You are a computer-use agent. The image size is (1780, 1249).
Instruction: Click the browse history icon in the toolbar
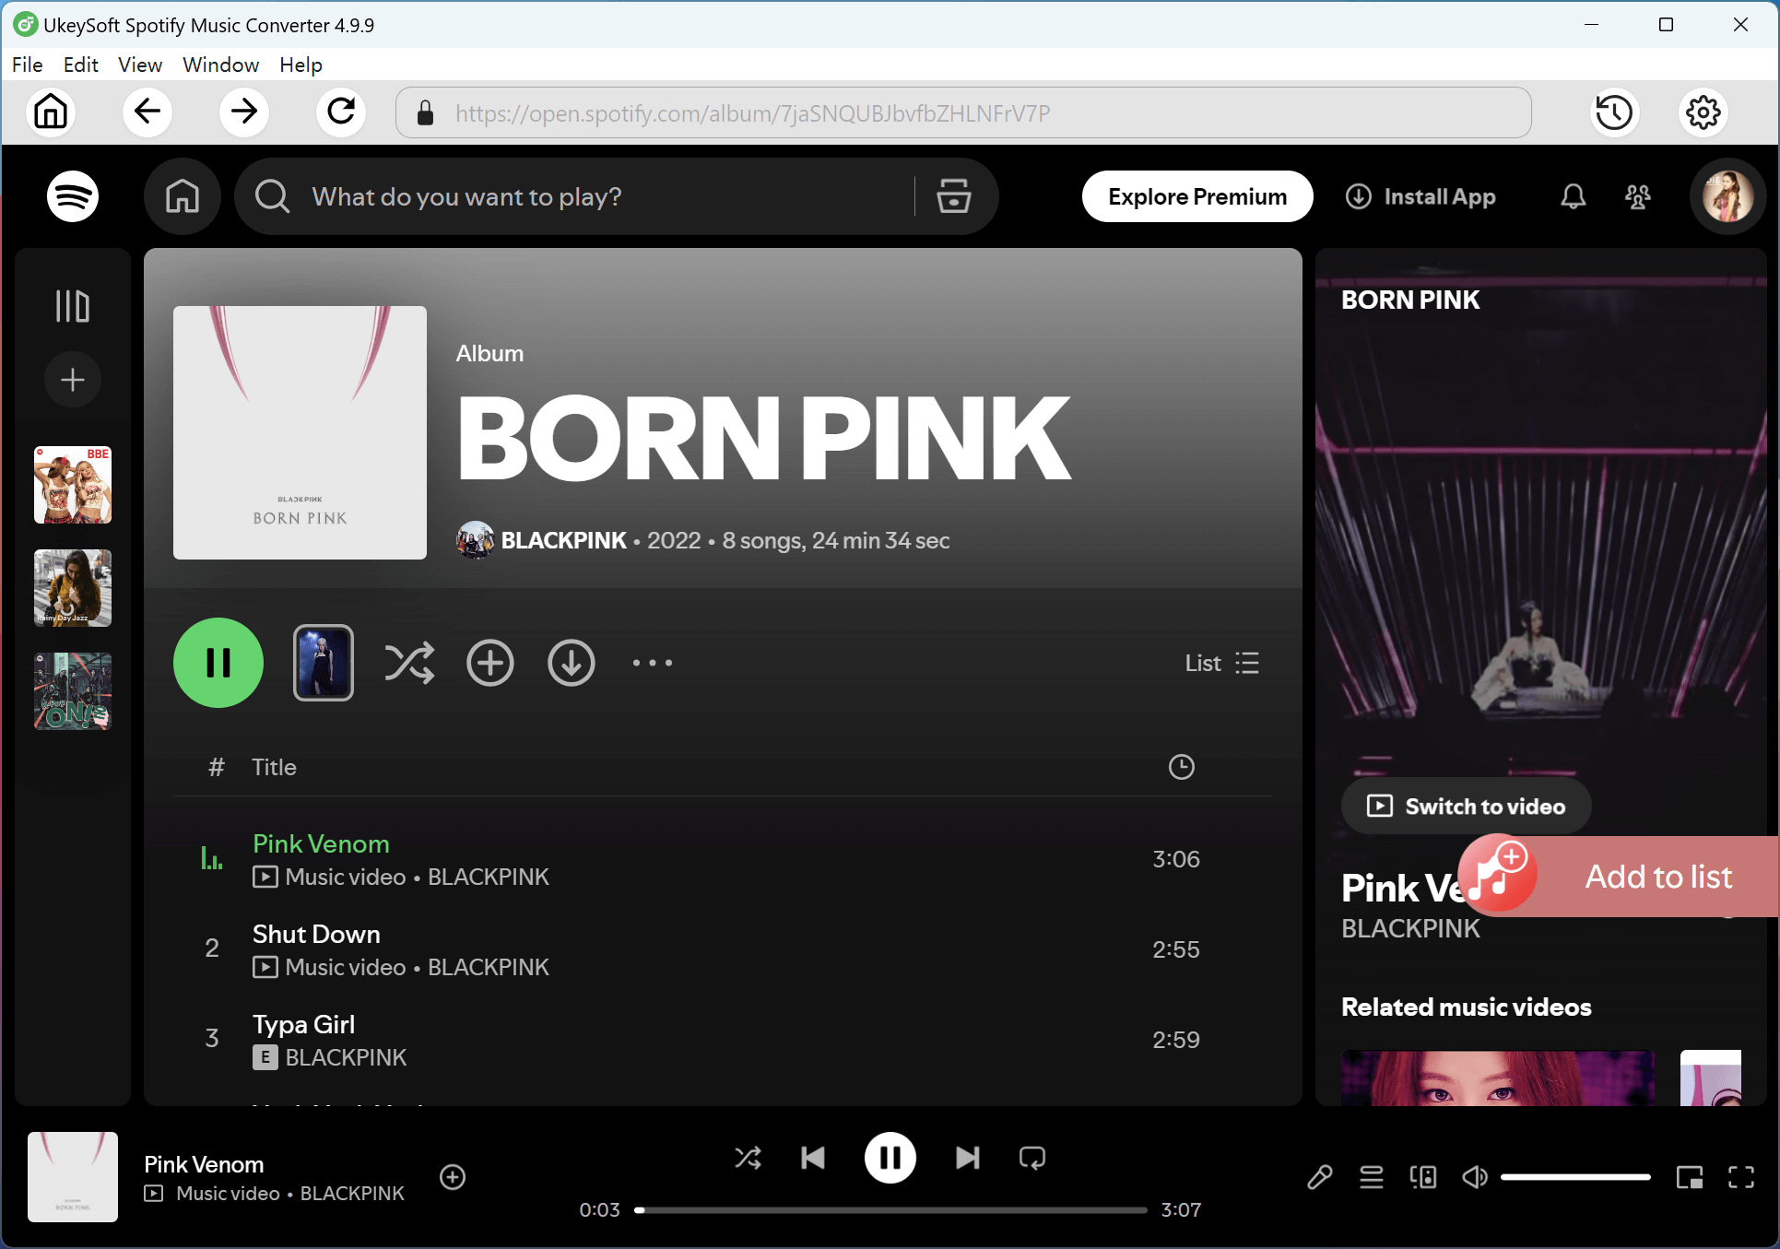tap(1614, 112)
